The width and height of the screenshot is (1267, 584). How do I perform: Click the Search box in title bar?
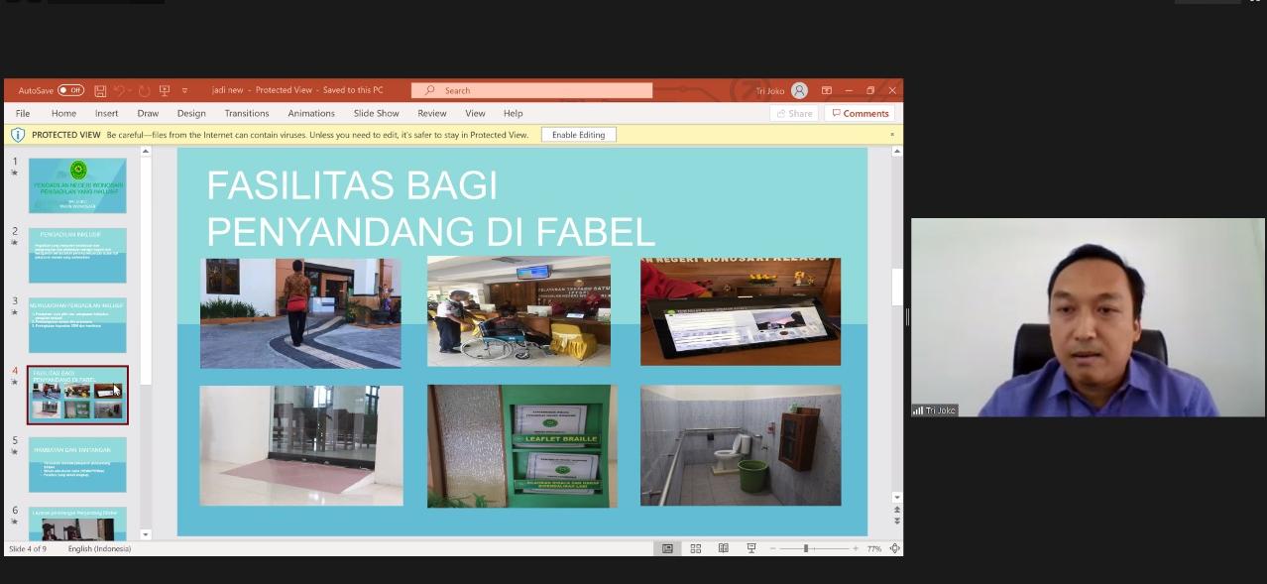[x=531, y=90]
